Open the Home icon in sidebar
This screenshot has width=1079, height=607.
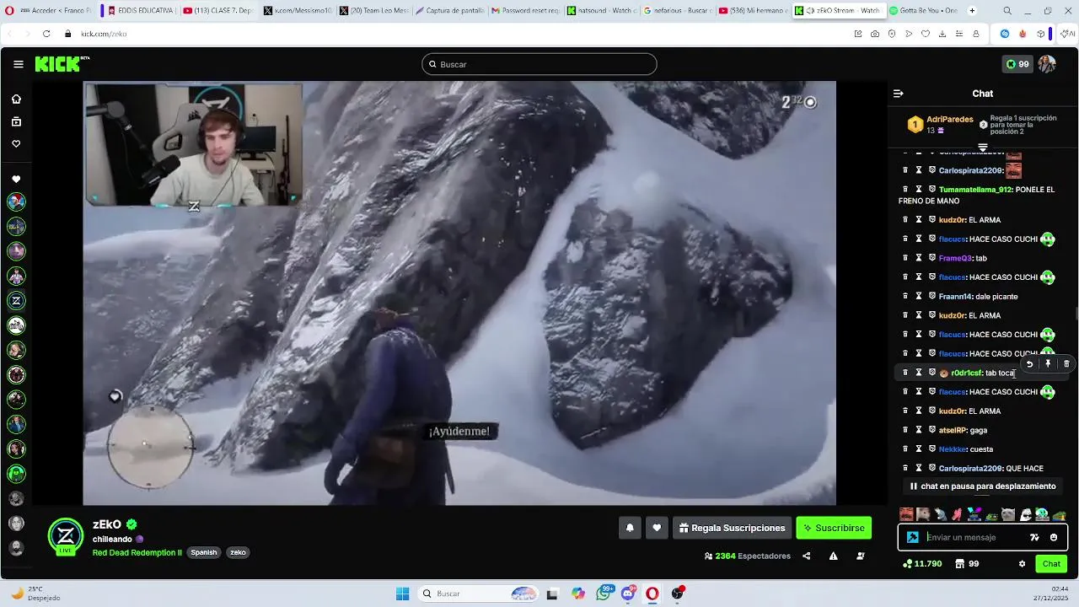pos(16,99)
